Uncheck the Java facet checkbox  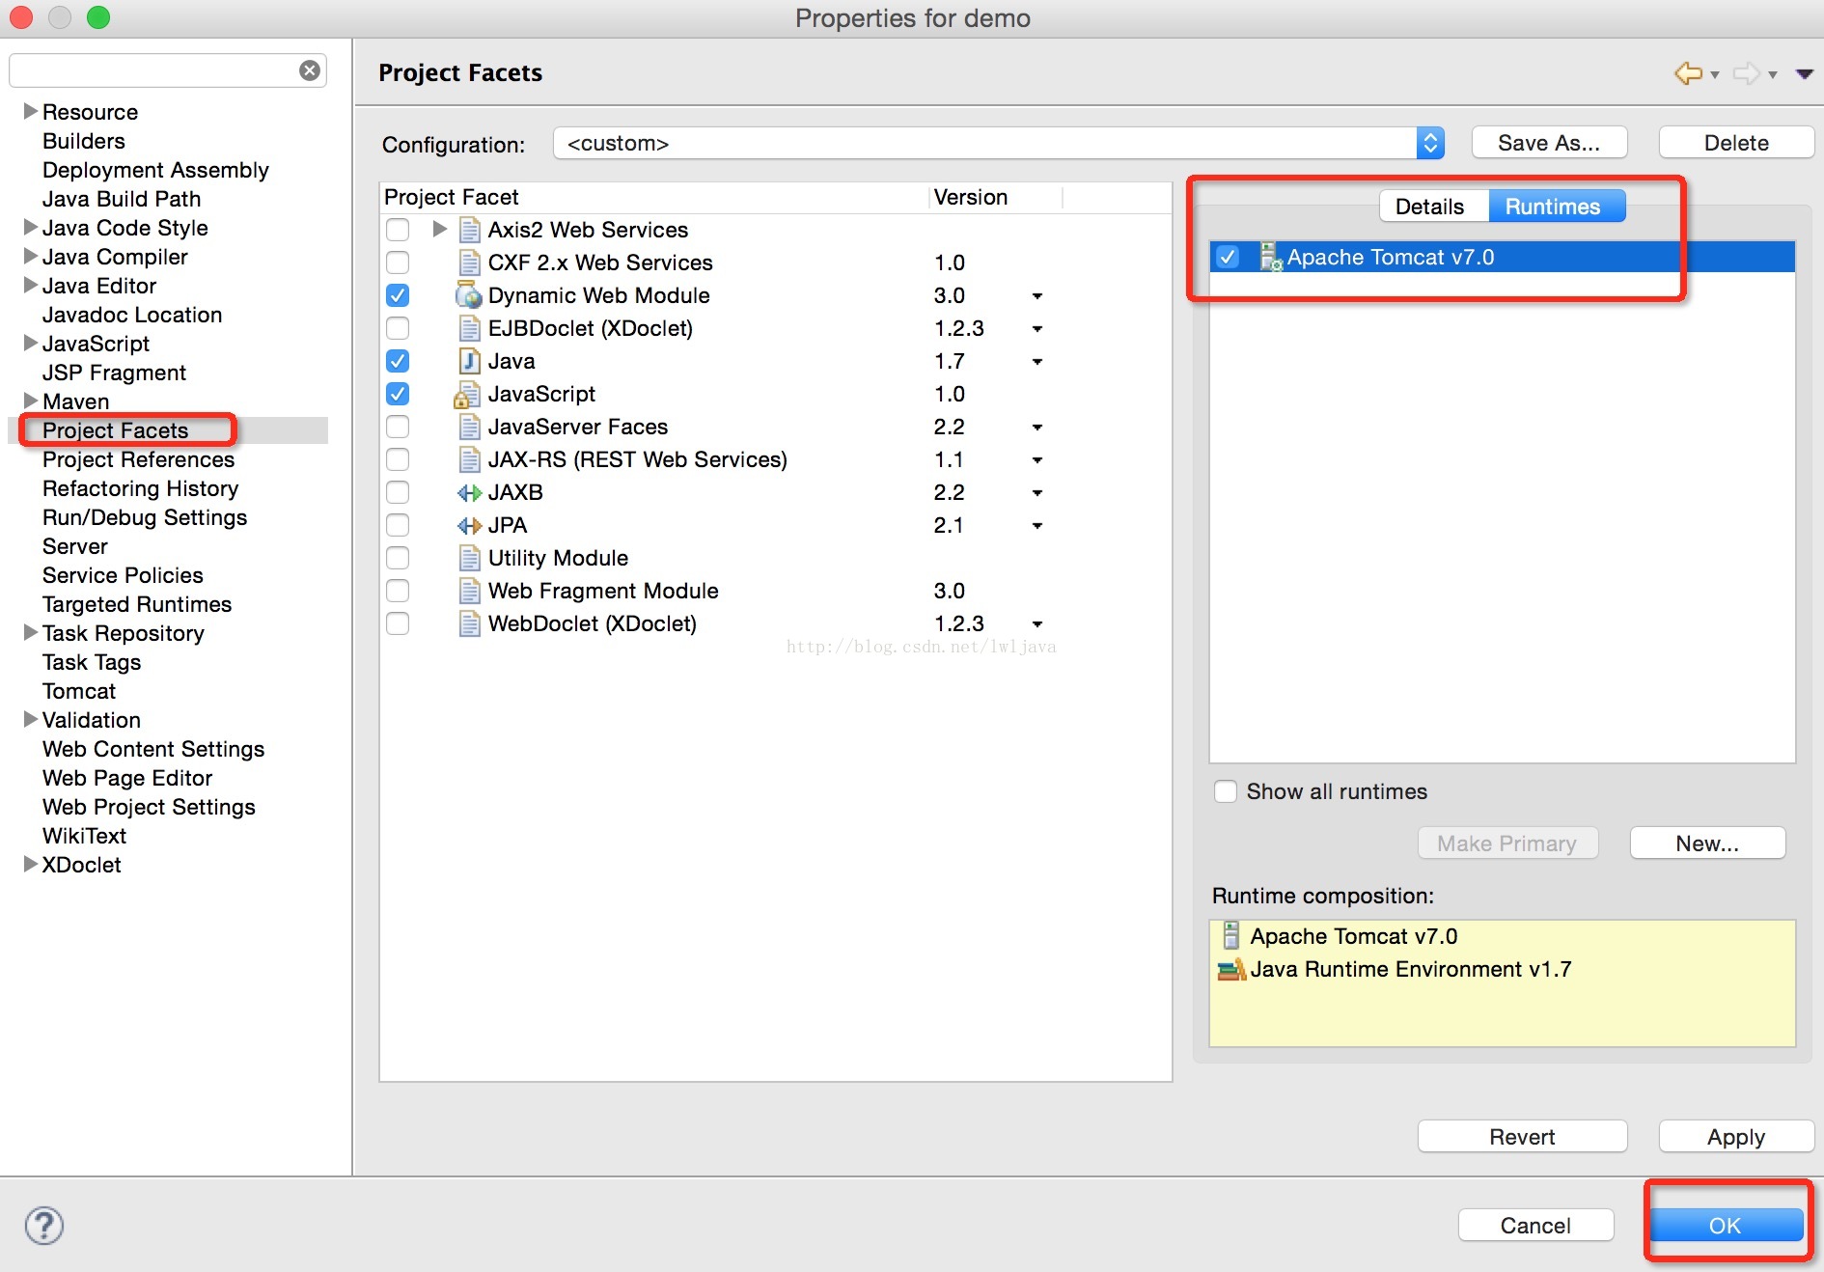click(x=398, y=361)
